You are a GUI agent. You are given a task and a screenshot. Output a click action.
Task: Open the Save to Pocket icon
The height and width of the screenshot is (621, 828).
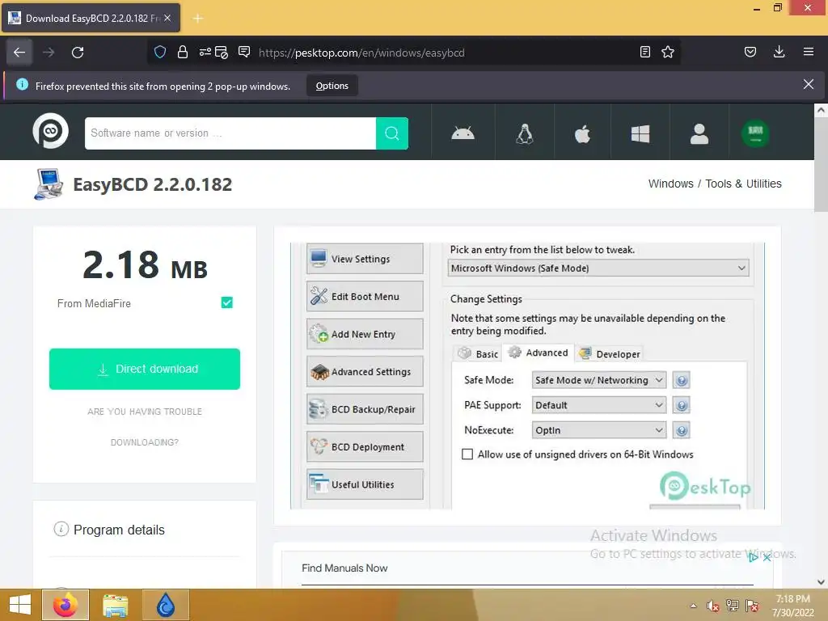(x=750, y=52)
